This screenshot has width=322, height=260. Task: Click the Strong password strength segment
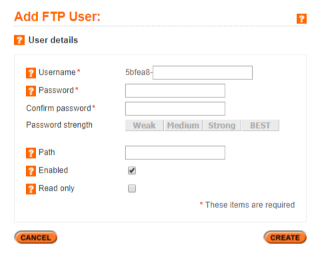[x=222, y=125]
